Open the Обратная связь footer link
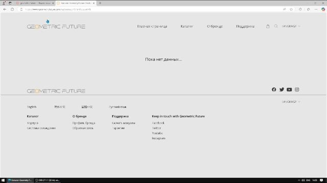The width and height of the screenshot is (327, 183). [x=83, y=128]
